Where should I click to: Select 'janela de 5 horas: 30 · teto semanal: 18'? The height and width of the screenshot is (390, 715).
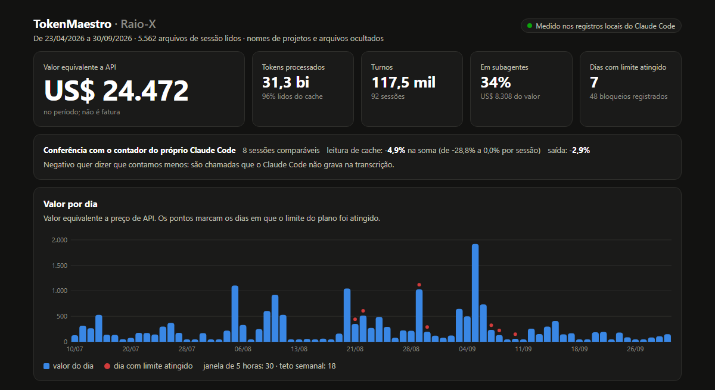pos(269,366)
